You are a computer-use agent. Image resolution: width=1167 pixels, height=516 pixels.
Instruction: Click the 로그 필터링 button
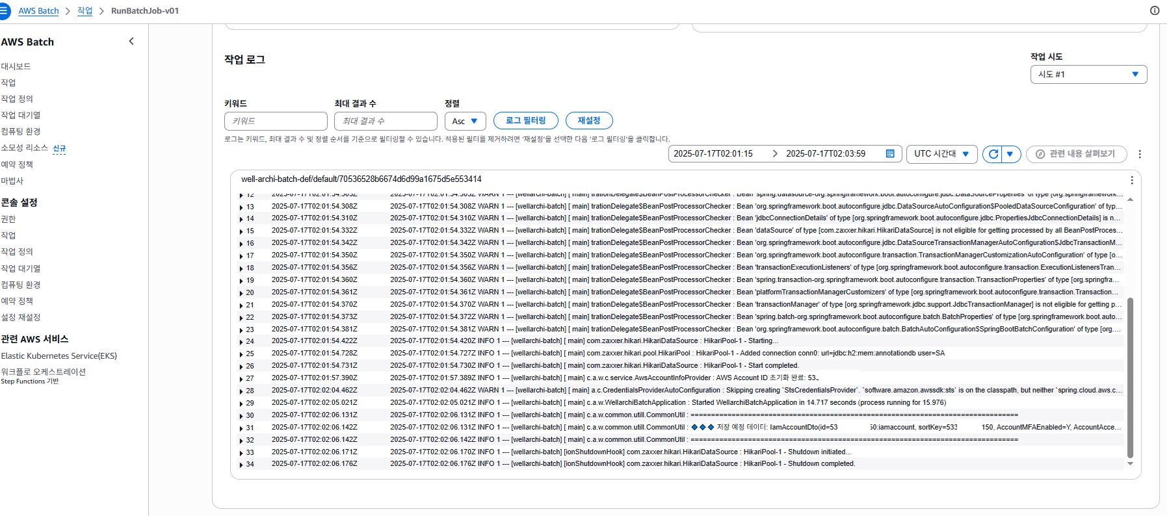(x=525, y=121)
